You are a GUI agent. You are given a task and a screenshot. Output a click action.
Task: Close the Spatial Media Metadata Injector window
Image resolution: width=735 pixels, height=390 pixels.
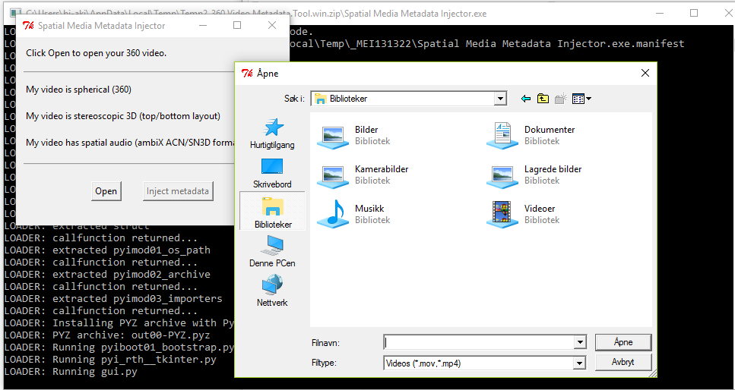[272, 25]
